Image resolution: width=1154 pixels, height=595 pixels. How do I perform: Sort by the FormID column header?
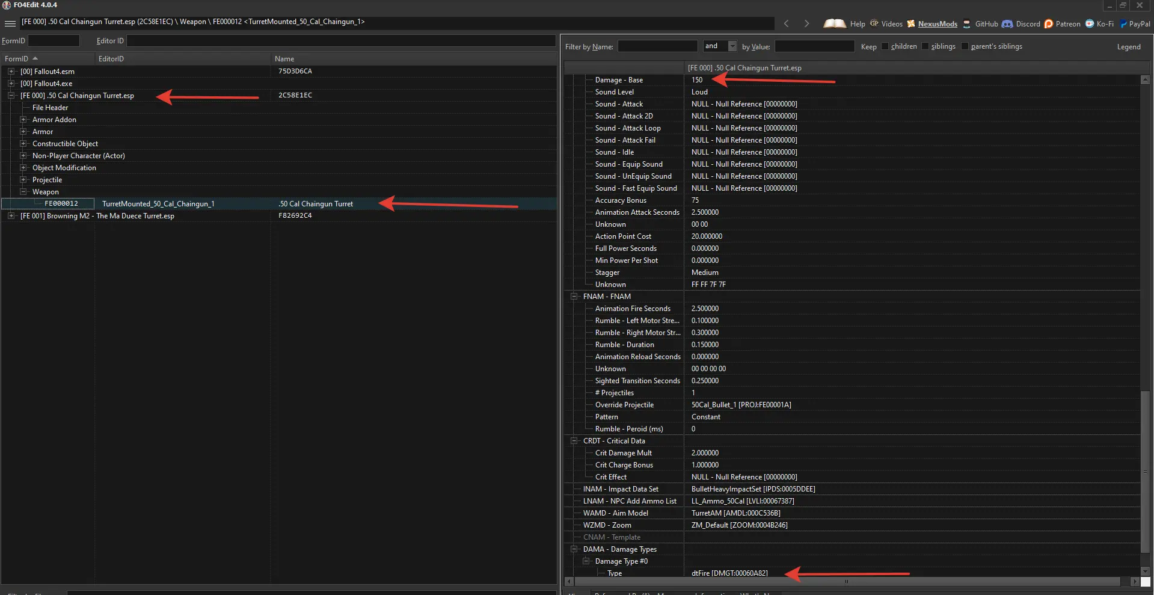coord(48,58)
